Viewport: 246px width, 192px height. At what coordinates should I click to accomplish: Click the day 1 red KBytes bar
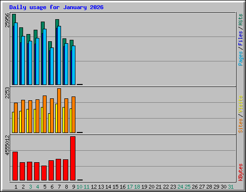pyautogui.click(x=15, y=166)
